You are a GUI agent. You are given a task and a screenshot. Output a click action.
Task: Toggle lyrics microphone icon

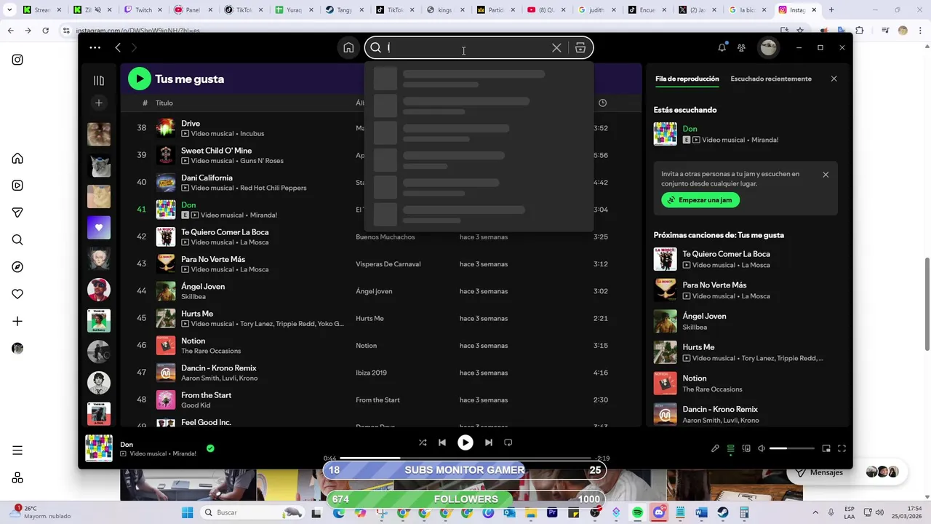(x=715, y=448)
